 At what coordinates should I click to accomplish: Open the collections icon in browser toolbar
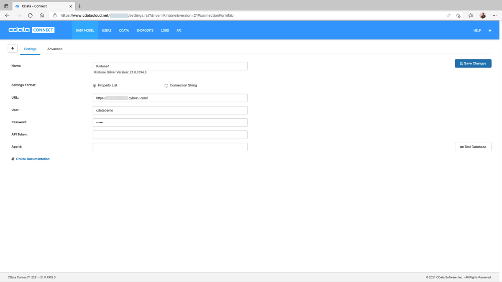coord(471,15)
